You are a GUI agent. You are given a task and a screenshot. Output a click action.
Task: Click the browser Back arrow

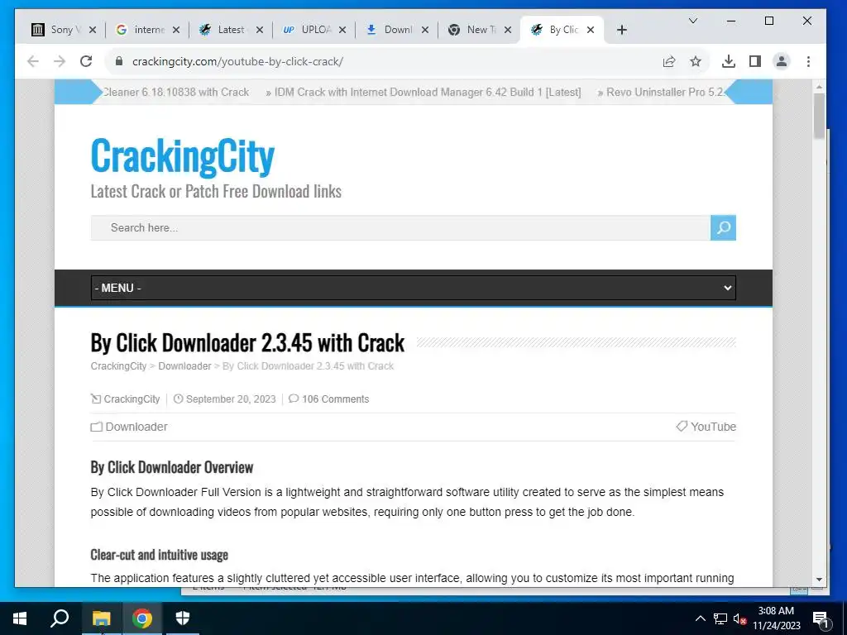33,61
